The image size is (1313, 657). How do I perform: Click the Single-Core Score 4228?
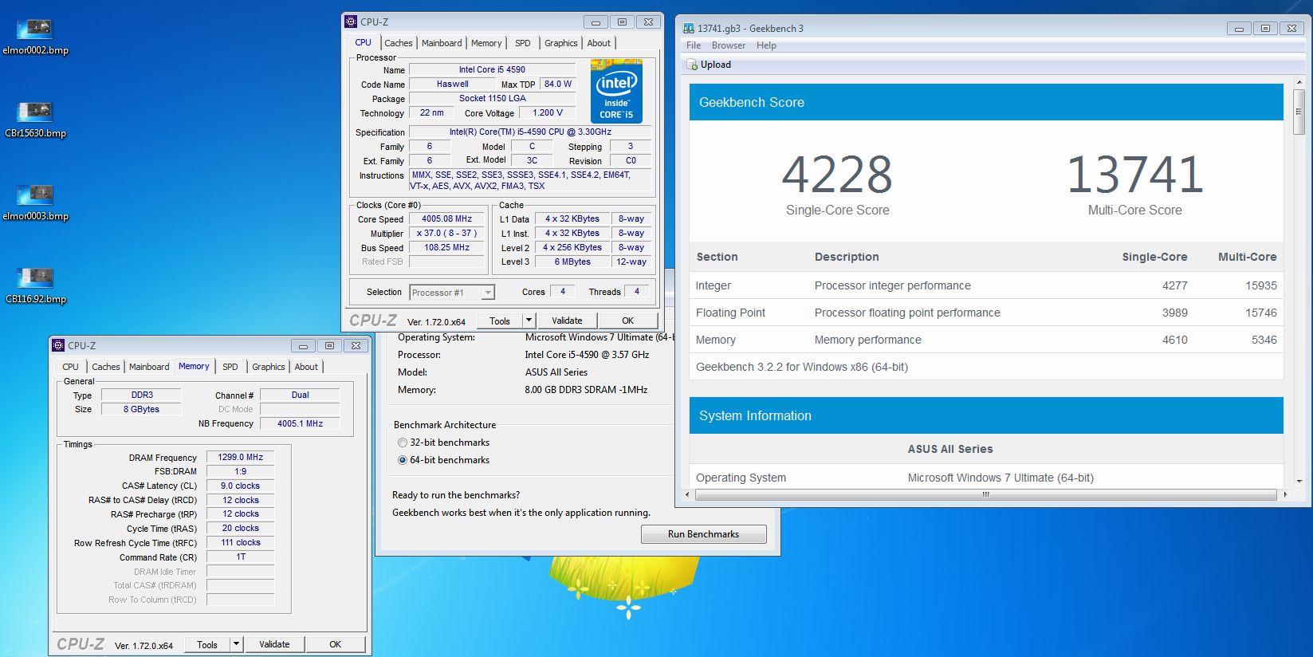coord(837,175)
